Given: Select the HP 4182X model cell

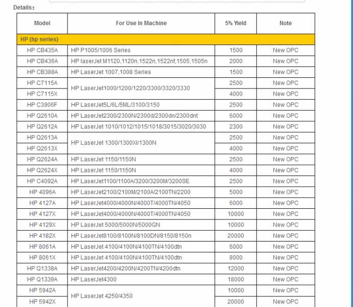Looking at the screenshot, I should tap(42, 236).
